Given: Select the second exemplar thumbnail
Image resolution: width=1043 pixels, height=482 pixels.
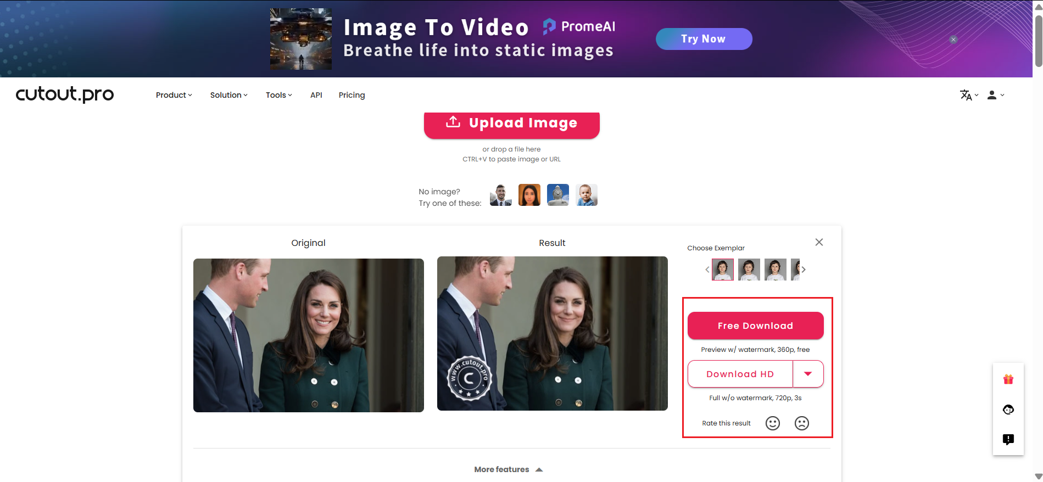Looking at the screenshot, I should pyautogui.click(x=749, y=270).
